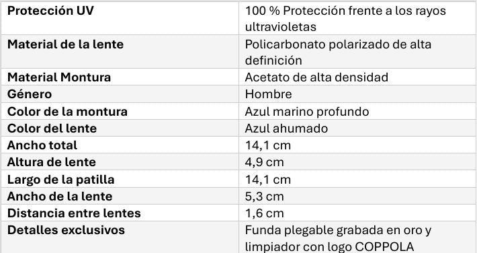
Task: Select the "Acetato de alta densidad" value
Action: (316, 77)
